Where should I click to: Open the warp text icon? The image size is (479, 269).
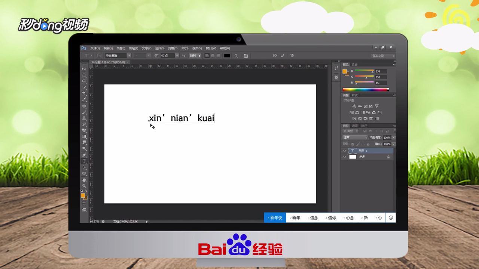tap(236, 56)
